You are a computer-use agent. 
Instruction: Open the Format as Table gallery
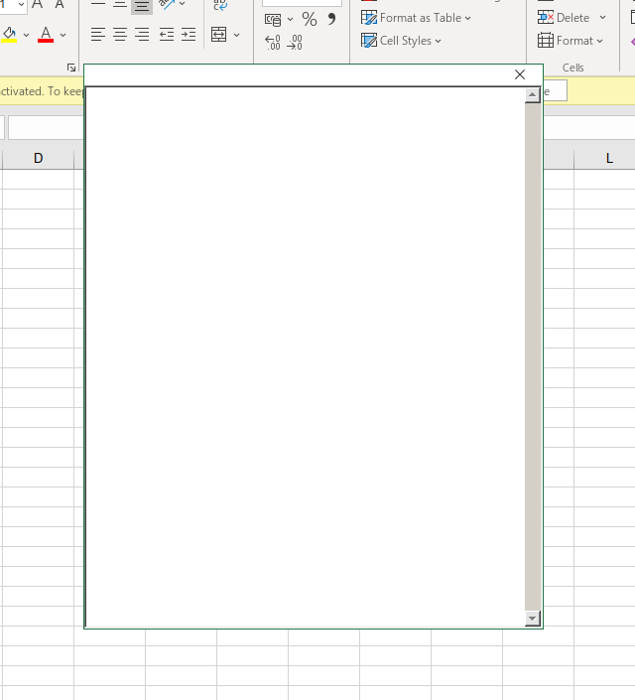[416, 18]
